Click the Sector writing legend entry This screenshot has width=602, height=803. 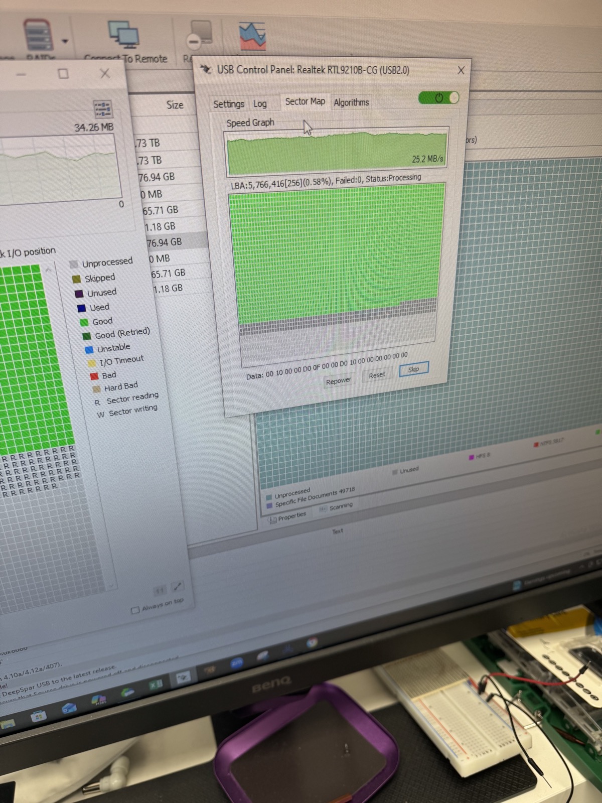pos(127,412)
